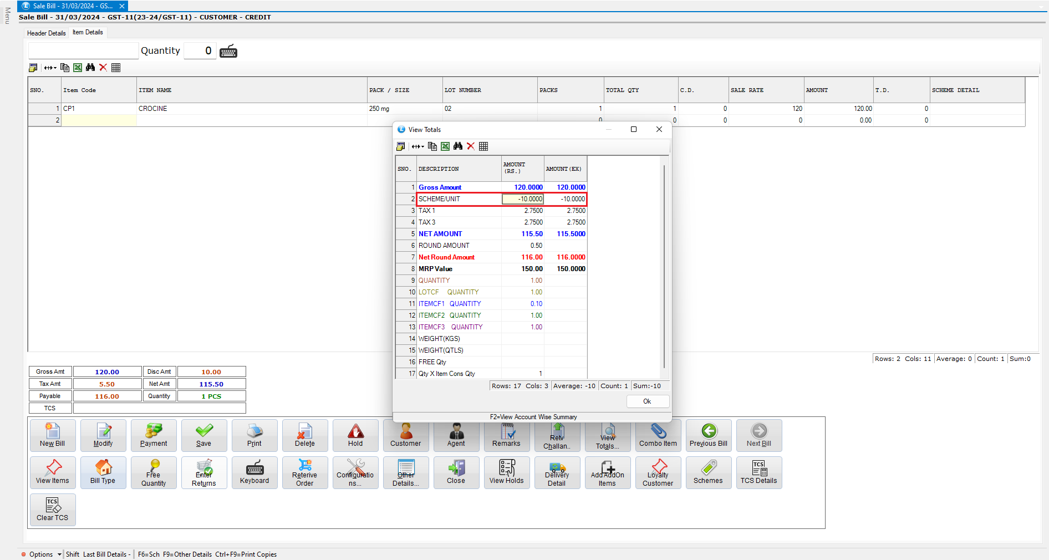
Task: Click the red X icon in the item grid toolbar
Action: click(x=103, y=68)
